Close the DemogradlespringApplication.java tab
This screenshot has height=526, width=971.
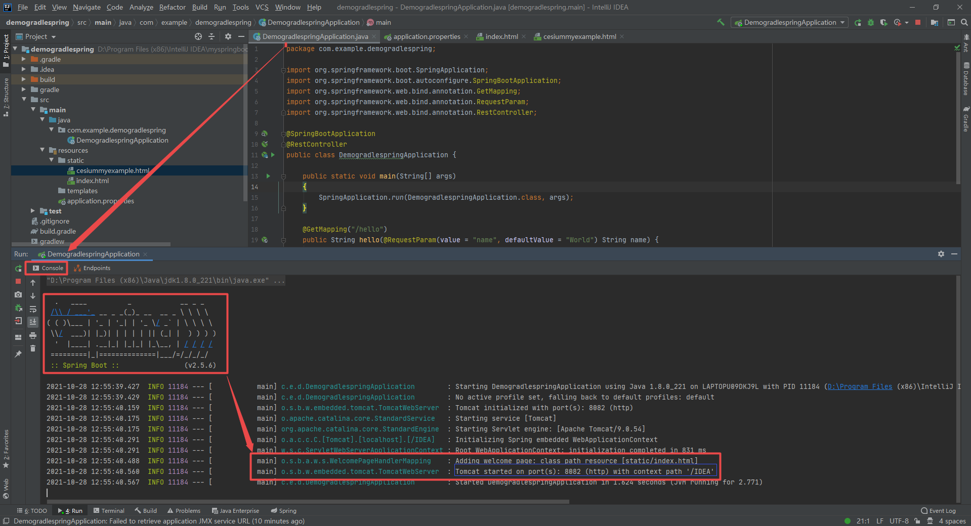(x=374, y=36)
